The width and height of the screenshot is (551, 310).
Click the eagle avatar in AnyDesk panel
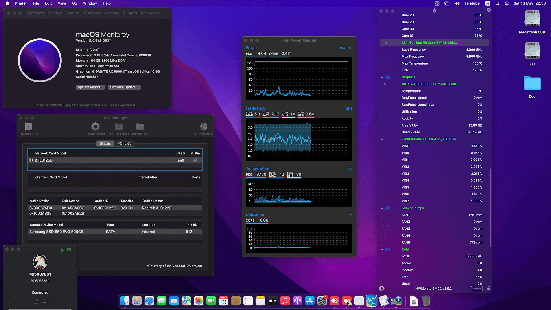40,262
